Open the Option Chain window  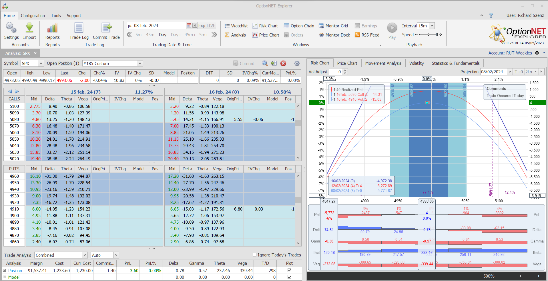click(x=299, y=26)
